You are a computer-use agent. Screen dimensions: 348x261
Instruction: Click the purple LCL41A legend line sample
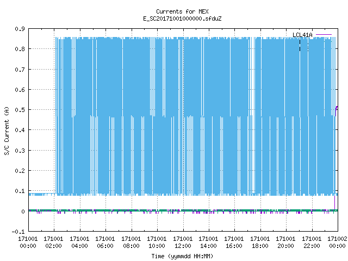pos(324,35)
